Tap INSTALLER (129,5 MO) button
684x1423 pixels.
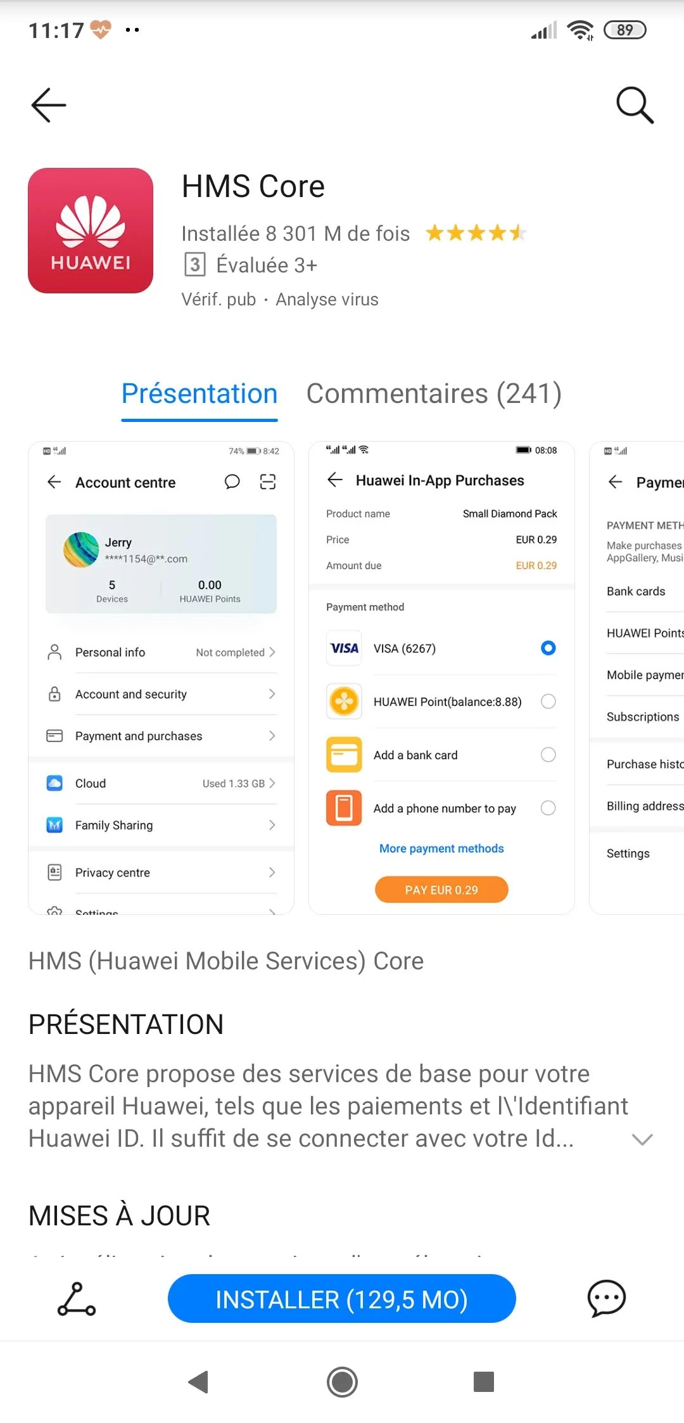pyautogui.click(x=342, y=1299)
